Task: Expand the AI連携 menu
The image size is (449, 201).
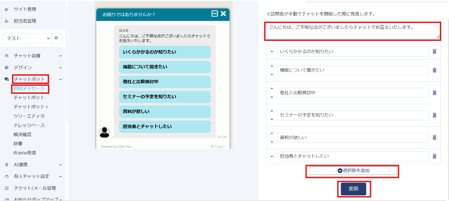Action: (60, 165)
